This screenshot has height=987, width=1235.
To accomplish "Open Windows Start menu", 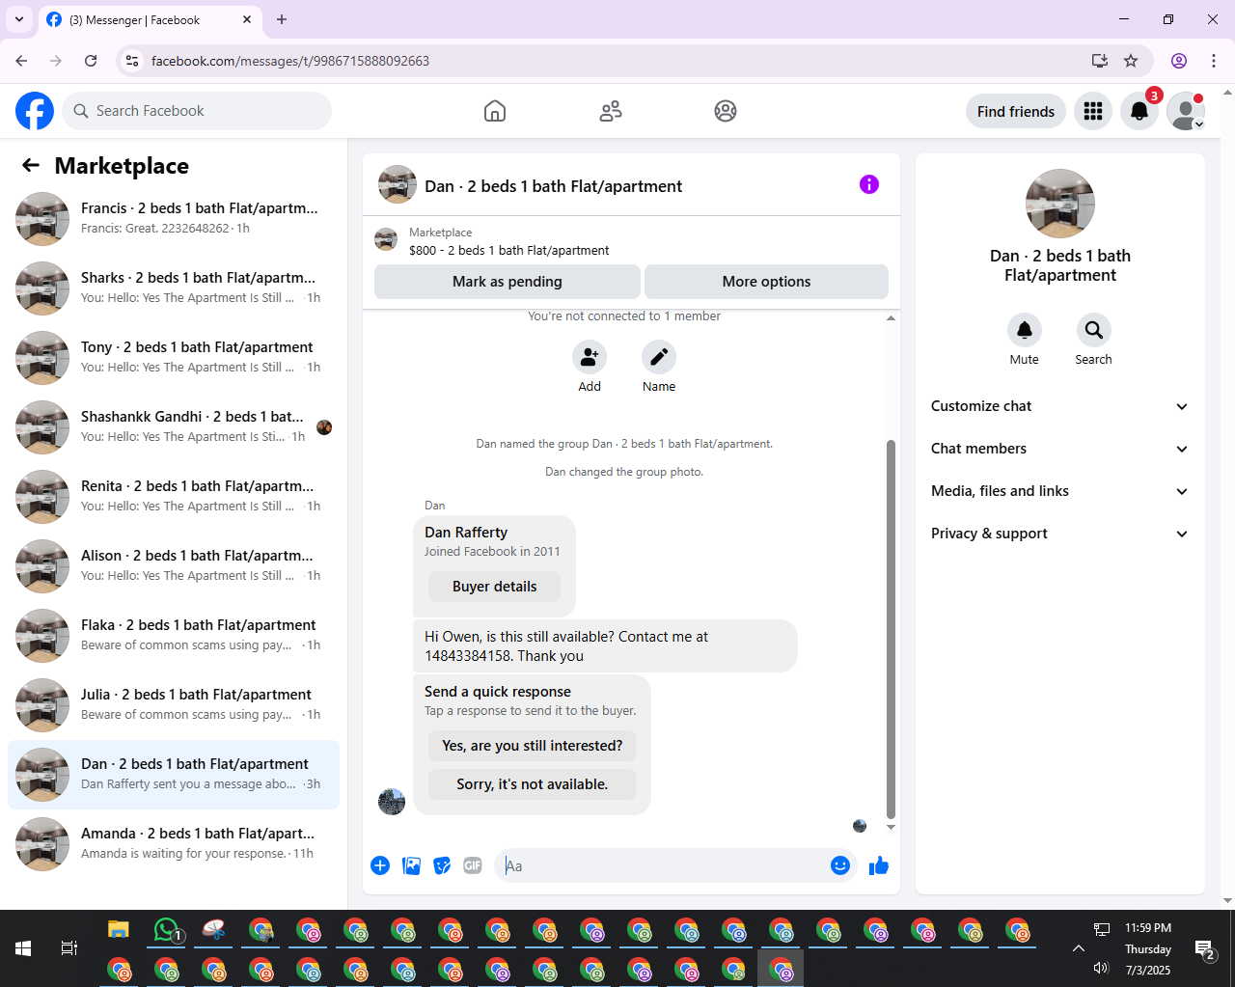I will (x=23, y=948).
